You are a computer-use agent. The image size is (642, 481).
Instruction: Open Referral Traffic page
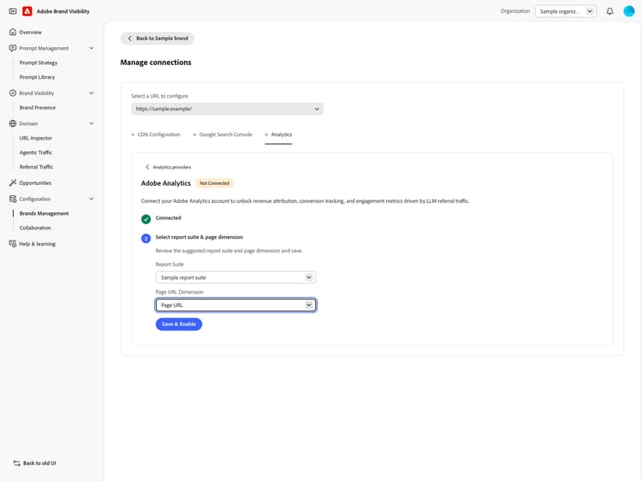(x=37, y=167)
